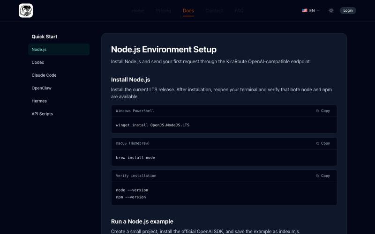This screenshot has width=375, height=234.
Task: Click the Windows PowerShell code block label
Action: [135, 111]
